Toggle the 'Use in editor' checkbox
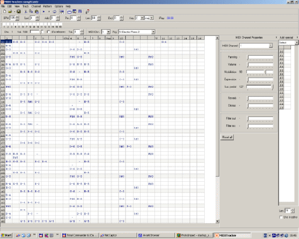This screenshot has width=299, height=239. pyautogui.click(x=281, y=218)
